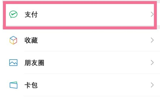This screenshot has height=101, width=160.
Task: Expand 收藏 using its right chevron
Action: [x=152, y=40]
